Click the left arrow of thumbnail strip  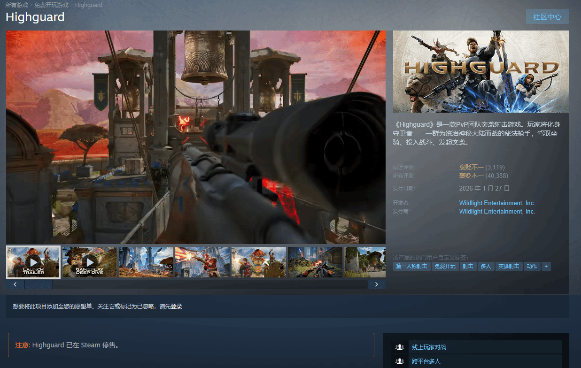click(15, 284)
